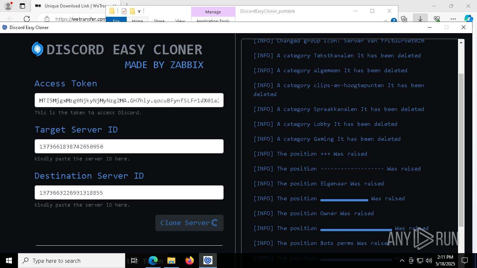Screen dimensions: 477x268
Task: Click the File Explorer new folder quick access icon
Action: 132,11
